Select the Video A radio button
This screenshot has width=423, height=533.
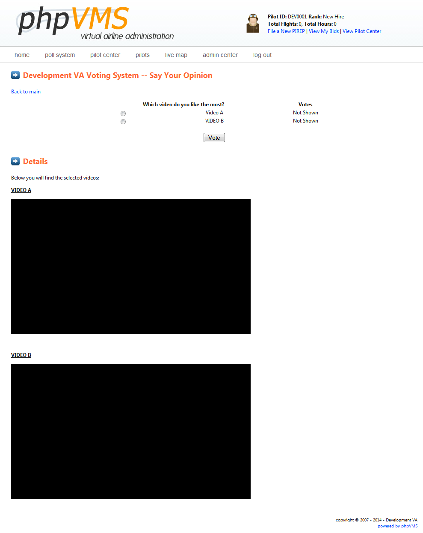click(123, 114)
